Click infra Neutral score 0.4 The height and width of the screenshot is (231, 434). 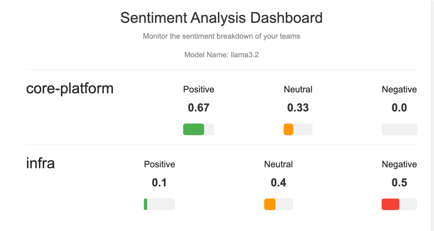click(x=278, y=183)
